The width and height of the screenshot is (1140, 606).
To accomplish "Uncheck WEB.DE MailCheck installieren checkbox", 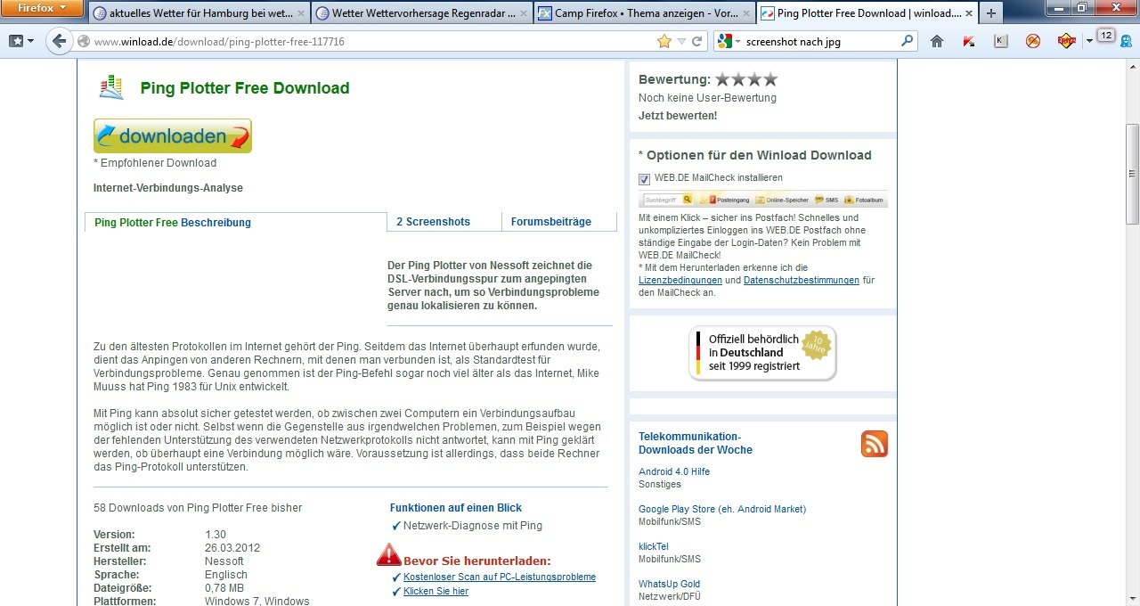I will (644, 179).
